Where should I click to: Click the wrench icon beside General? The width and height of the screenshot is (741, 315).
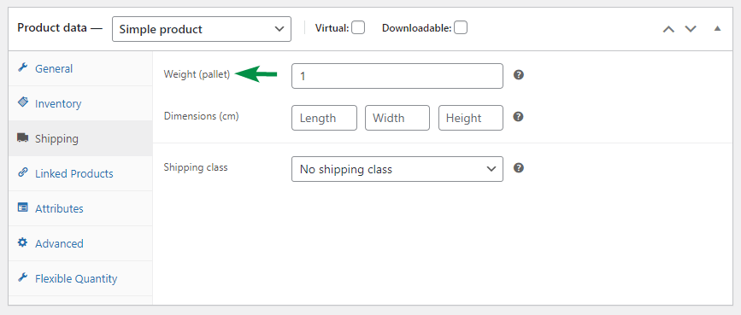pos(23,68)
